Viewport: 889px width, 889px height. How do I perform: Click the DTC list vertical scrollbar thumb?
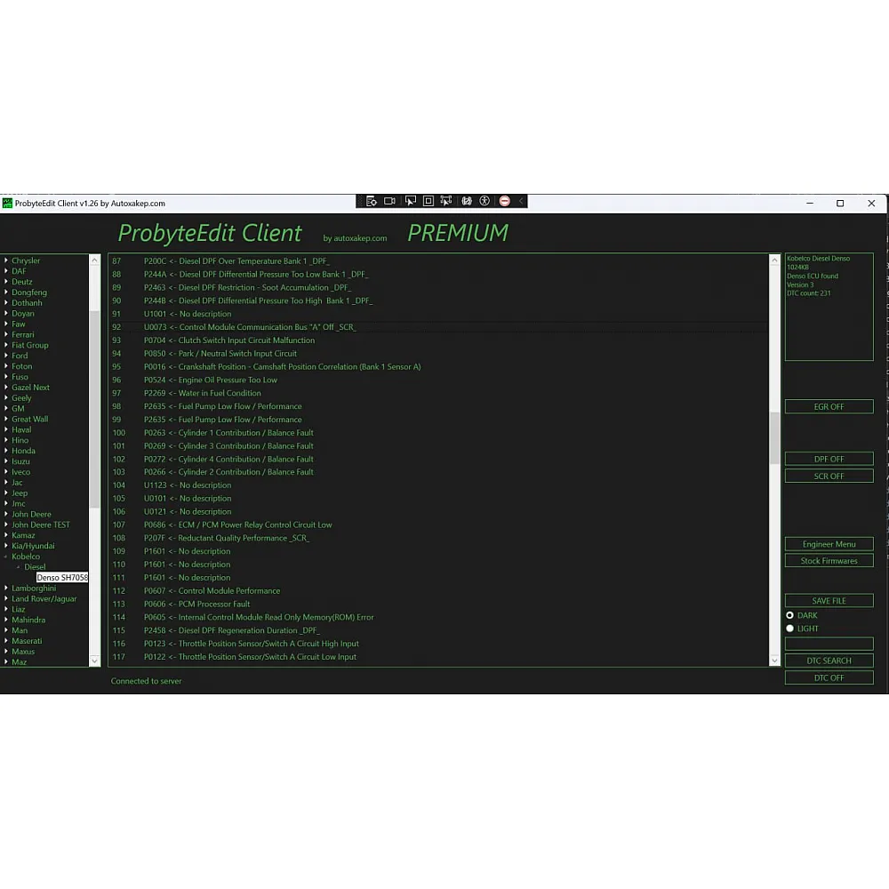click(774, 432)
